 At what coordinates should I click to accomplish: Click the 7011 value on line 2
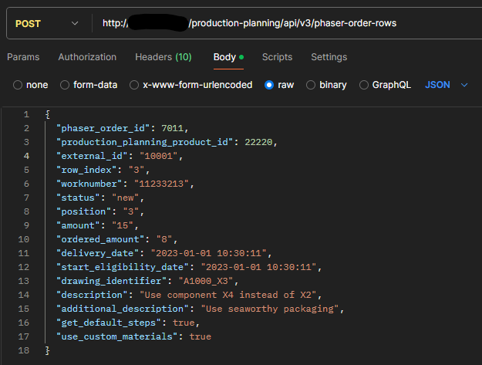(172, 128)
